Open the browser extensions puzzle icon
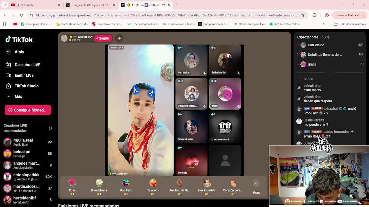The image size is (369, 207). pos(315,15)
